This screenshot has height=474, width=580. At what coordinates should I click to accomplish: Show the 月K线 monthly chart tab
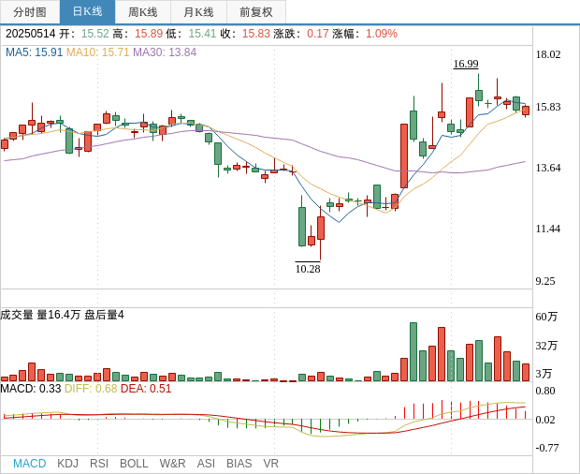198,12
